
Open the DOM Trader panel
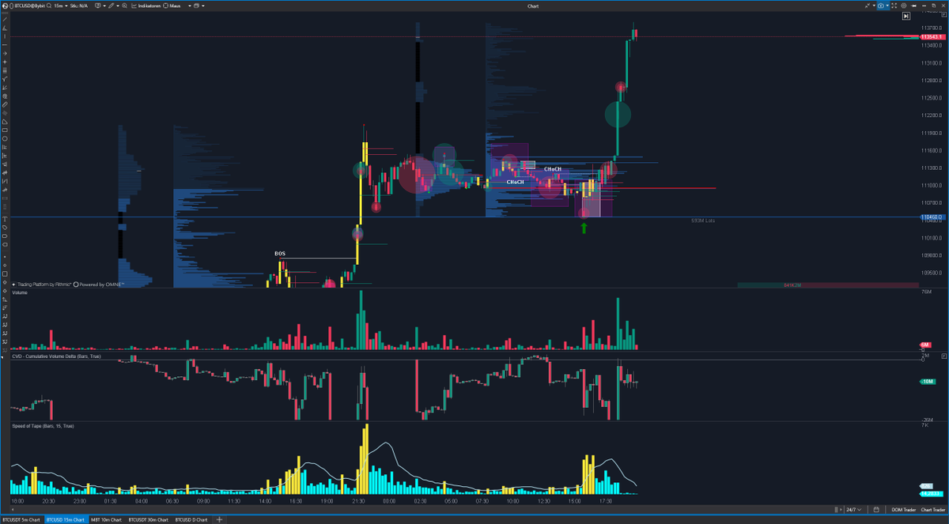[903, 510]
